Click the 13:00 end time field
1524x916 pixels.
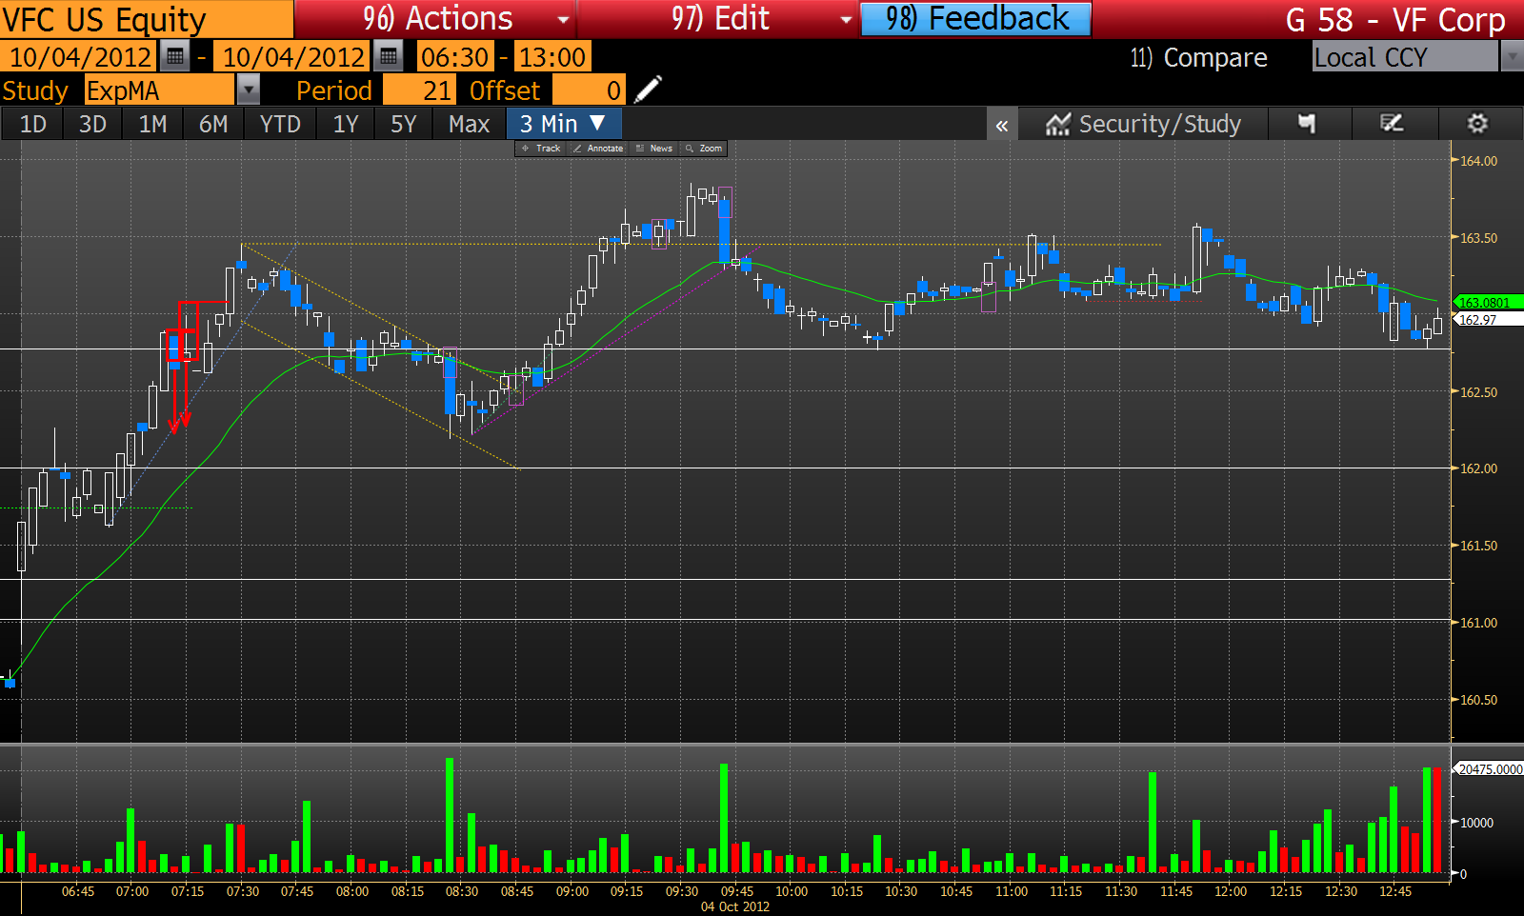(x=551, y=57)
